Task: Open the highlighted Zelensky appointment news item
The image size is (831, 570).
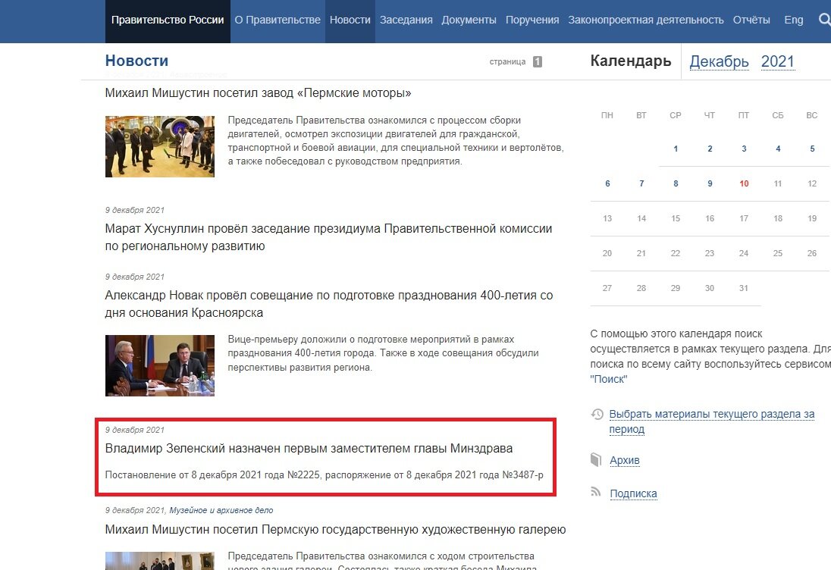Action: coord(309,448)
